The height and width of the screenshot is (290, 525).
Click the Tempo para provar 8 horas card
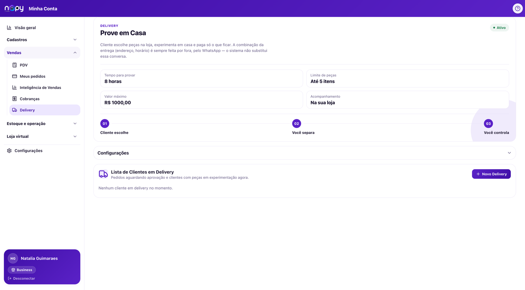pyautogui.click(x=201, y=78)
